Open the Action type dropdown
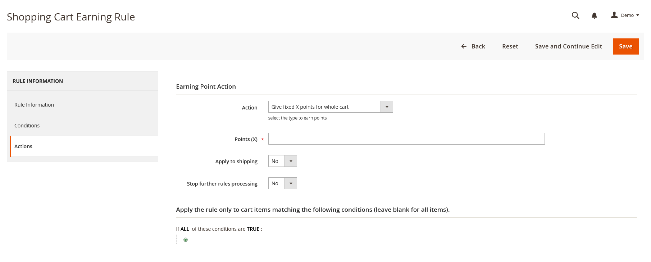651x262 pixels. click(330, 107)
